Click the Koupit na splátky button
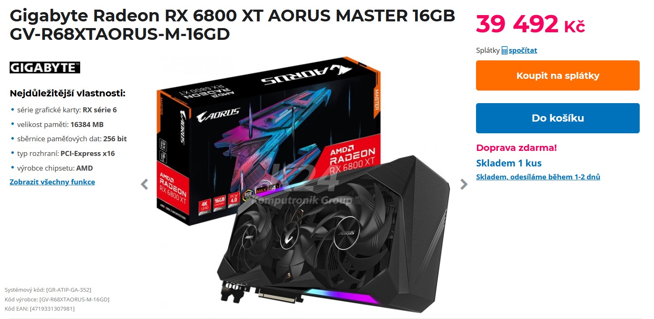Viewport: 654px width, 319px height. (557, 75)
